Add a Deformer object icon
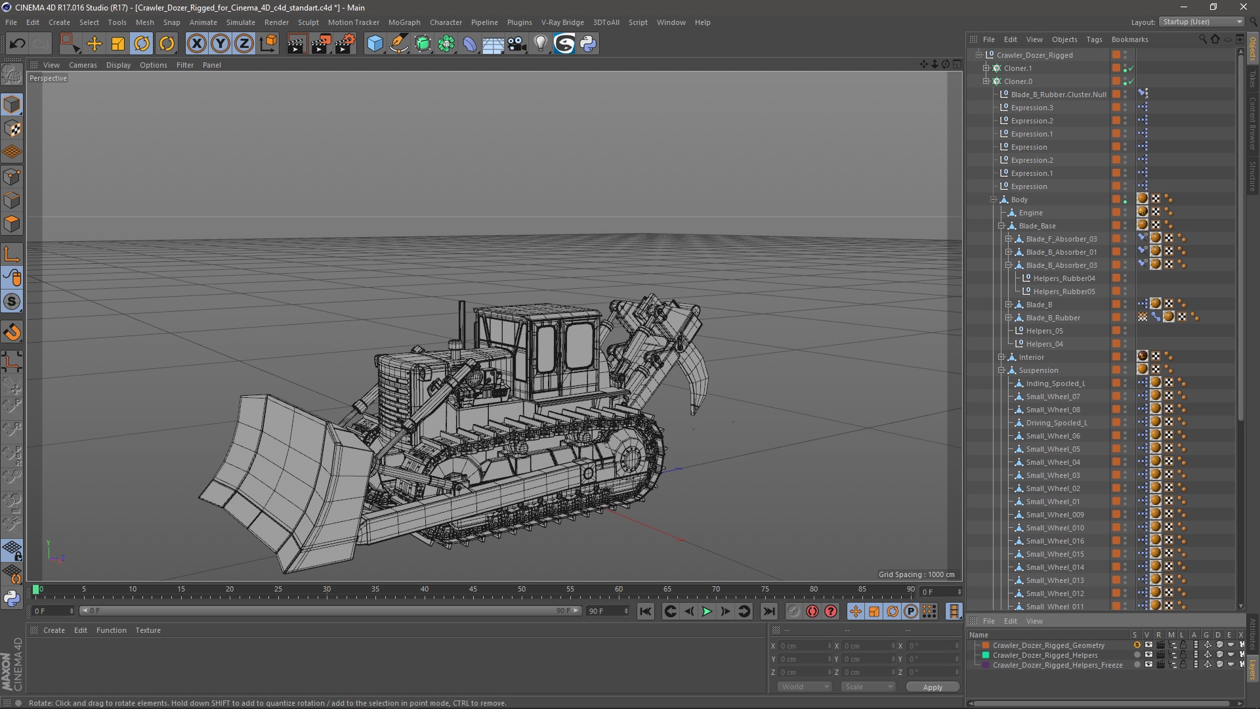 click(x=470, y=44)
